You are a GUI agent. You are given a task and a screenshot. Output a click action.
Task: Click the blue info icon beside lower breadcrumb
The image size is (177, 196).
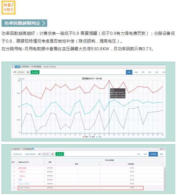click(x=33, y=149)
